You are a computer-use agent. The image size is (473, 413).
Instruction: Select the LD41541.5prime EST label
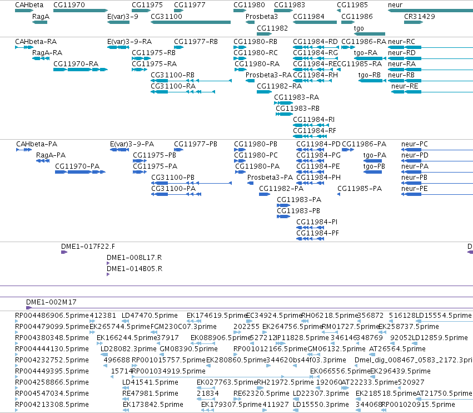(x=150, y=382)
